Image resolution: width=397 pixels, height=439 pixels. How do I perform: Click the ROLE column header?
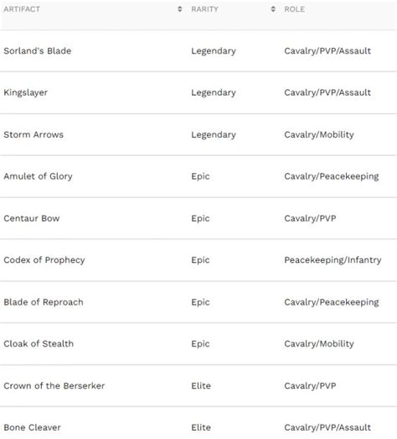click(295, 9)
